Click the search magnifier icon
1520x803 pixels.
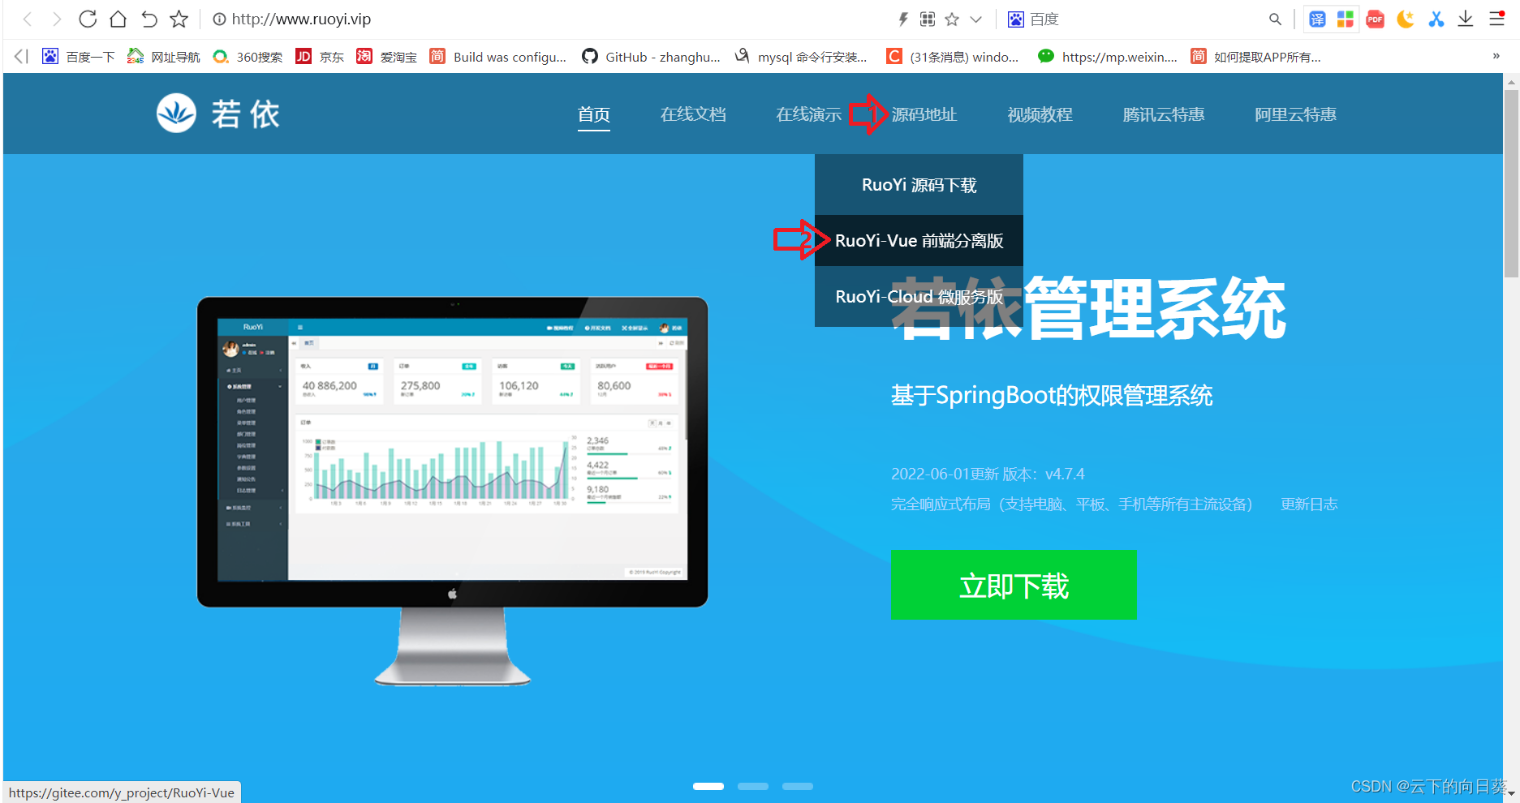click(1275, 19)
